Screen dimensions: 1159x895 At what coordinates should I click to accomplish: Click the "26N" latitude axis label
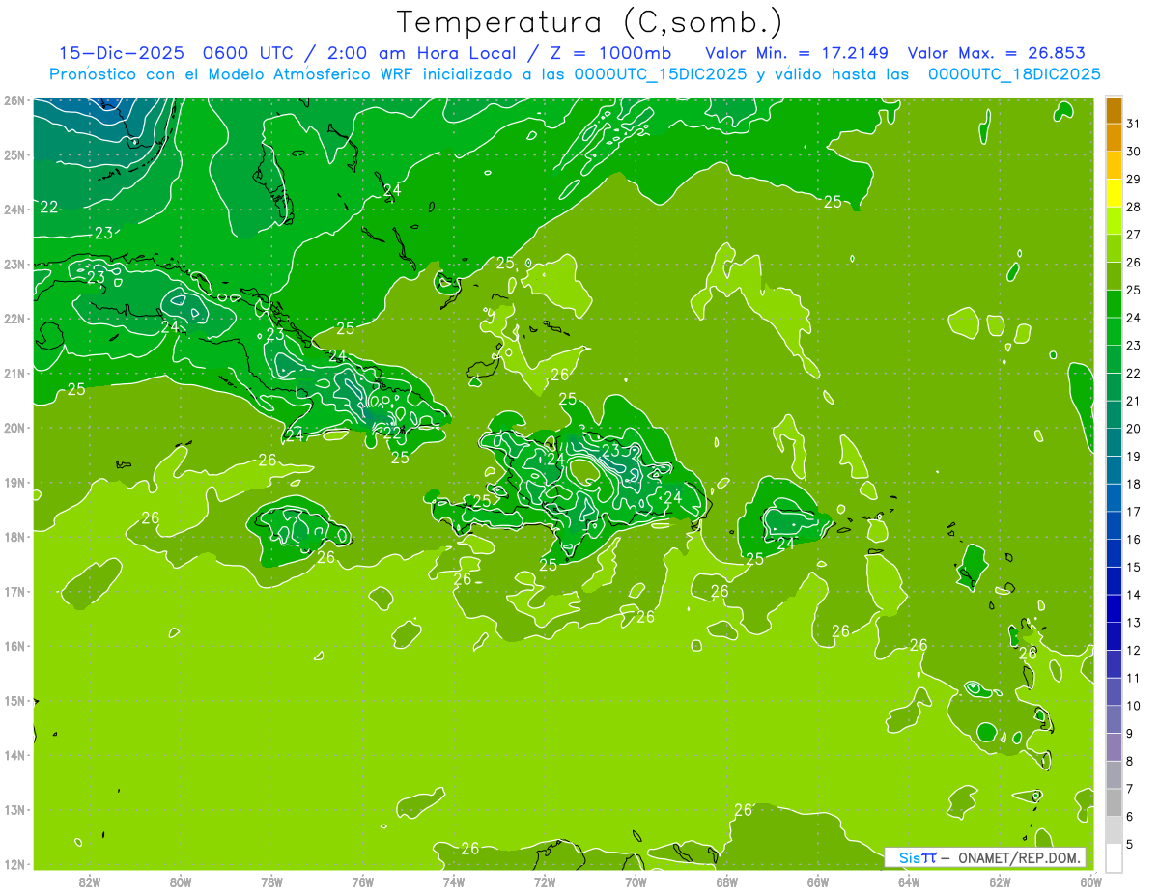coord(14,100)
